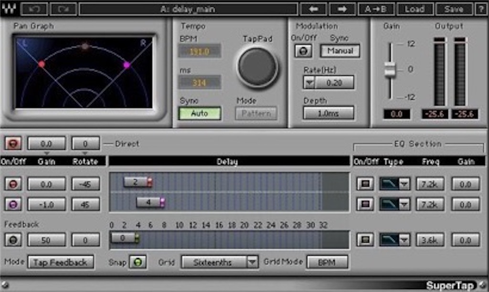Click the Gain readout 0.0 under slider

click(x=396, y=114)
